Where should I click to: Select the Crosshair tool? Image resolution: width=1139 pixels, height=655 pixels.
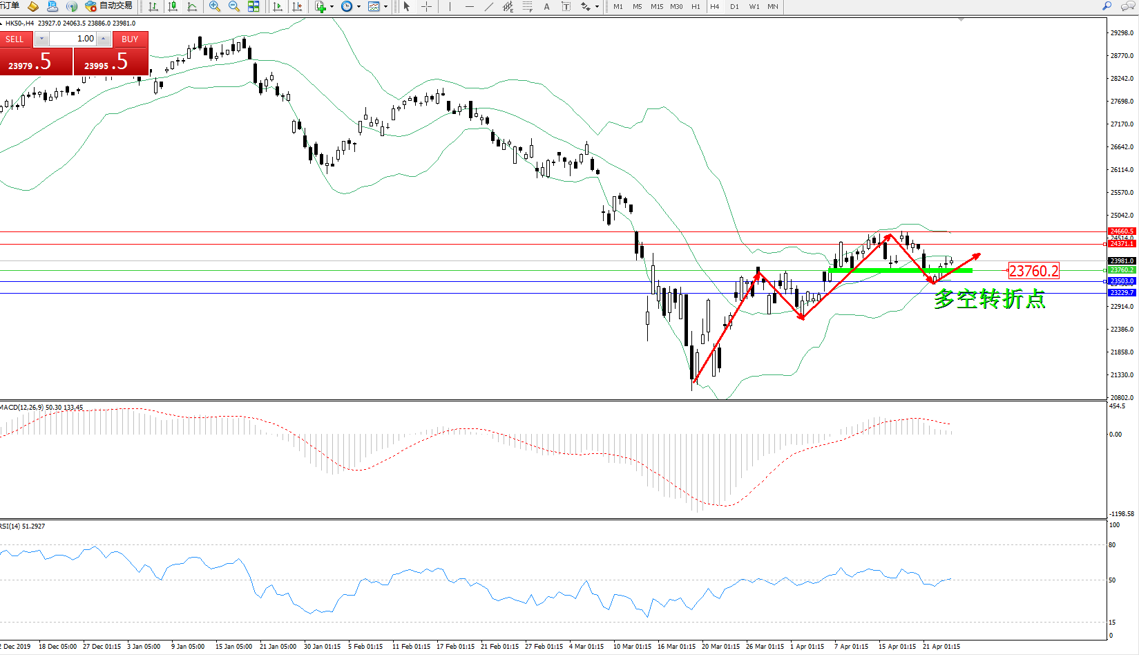[x=427, y=6]
